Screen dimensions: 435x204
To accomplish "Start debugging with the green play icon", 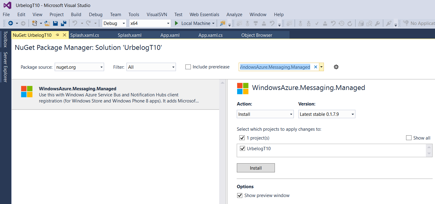I will pos(176,23).
